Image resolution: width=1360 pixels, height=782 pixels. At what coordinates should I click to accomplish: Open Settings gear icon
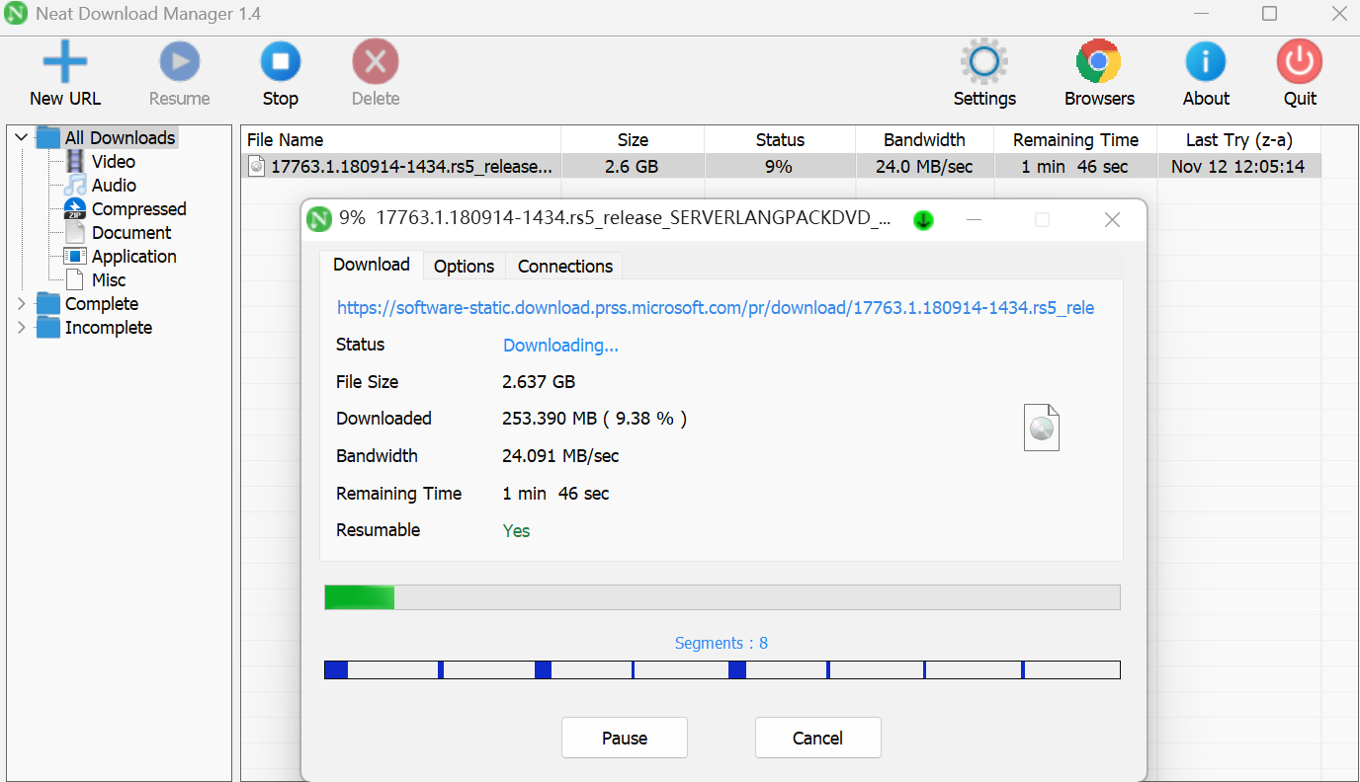pyautogui.click(x=984, y=62)
